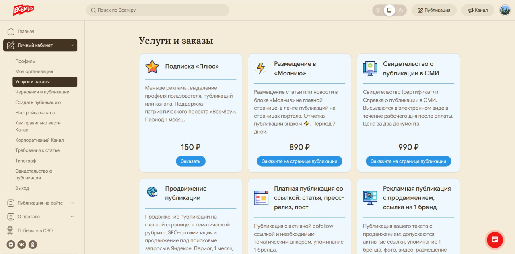The width and height of the screenshot is (515, 254).
Task: Open the Odnoklassniki social icon
Action: (x=33, y=244)
